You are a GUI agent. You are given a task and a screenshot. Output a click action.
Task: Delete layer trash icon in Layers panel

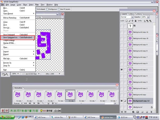tap(151, 112)
